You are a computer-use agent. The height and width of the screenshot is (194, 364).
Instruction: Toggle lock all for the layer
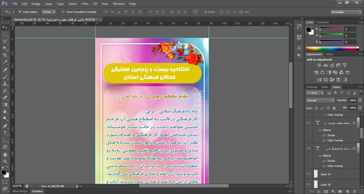(x=334, y=108)
